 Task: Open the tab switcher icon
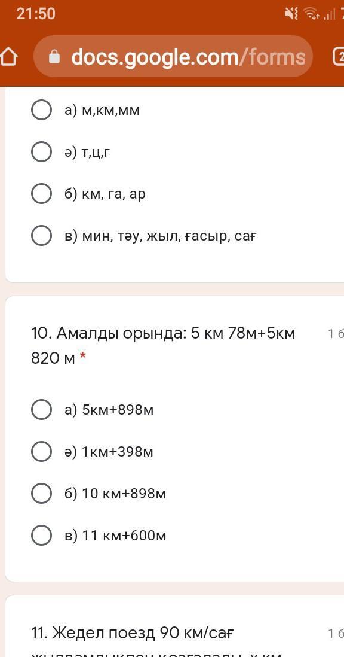339,57
